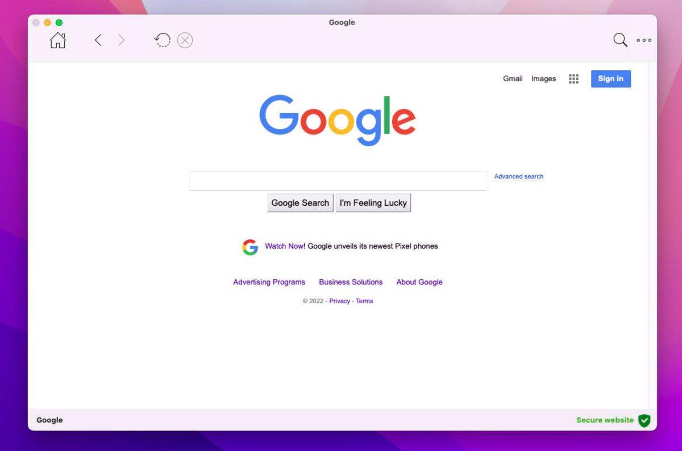Open the Business Solutions link
682x451 pixels.
tap(351, 282)
